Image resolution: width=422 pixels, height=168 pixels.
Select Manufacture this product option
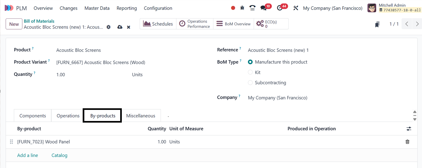[250, 62]
